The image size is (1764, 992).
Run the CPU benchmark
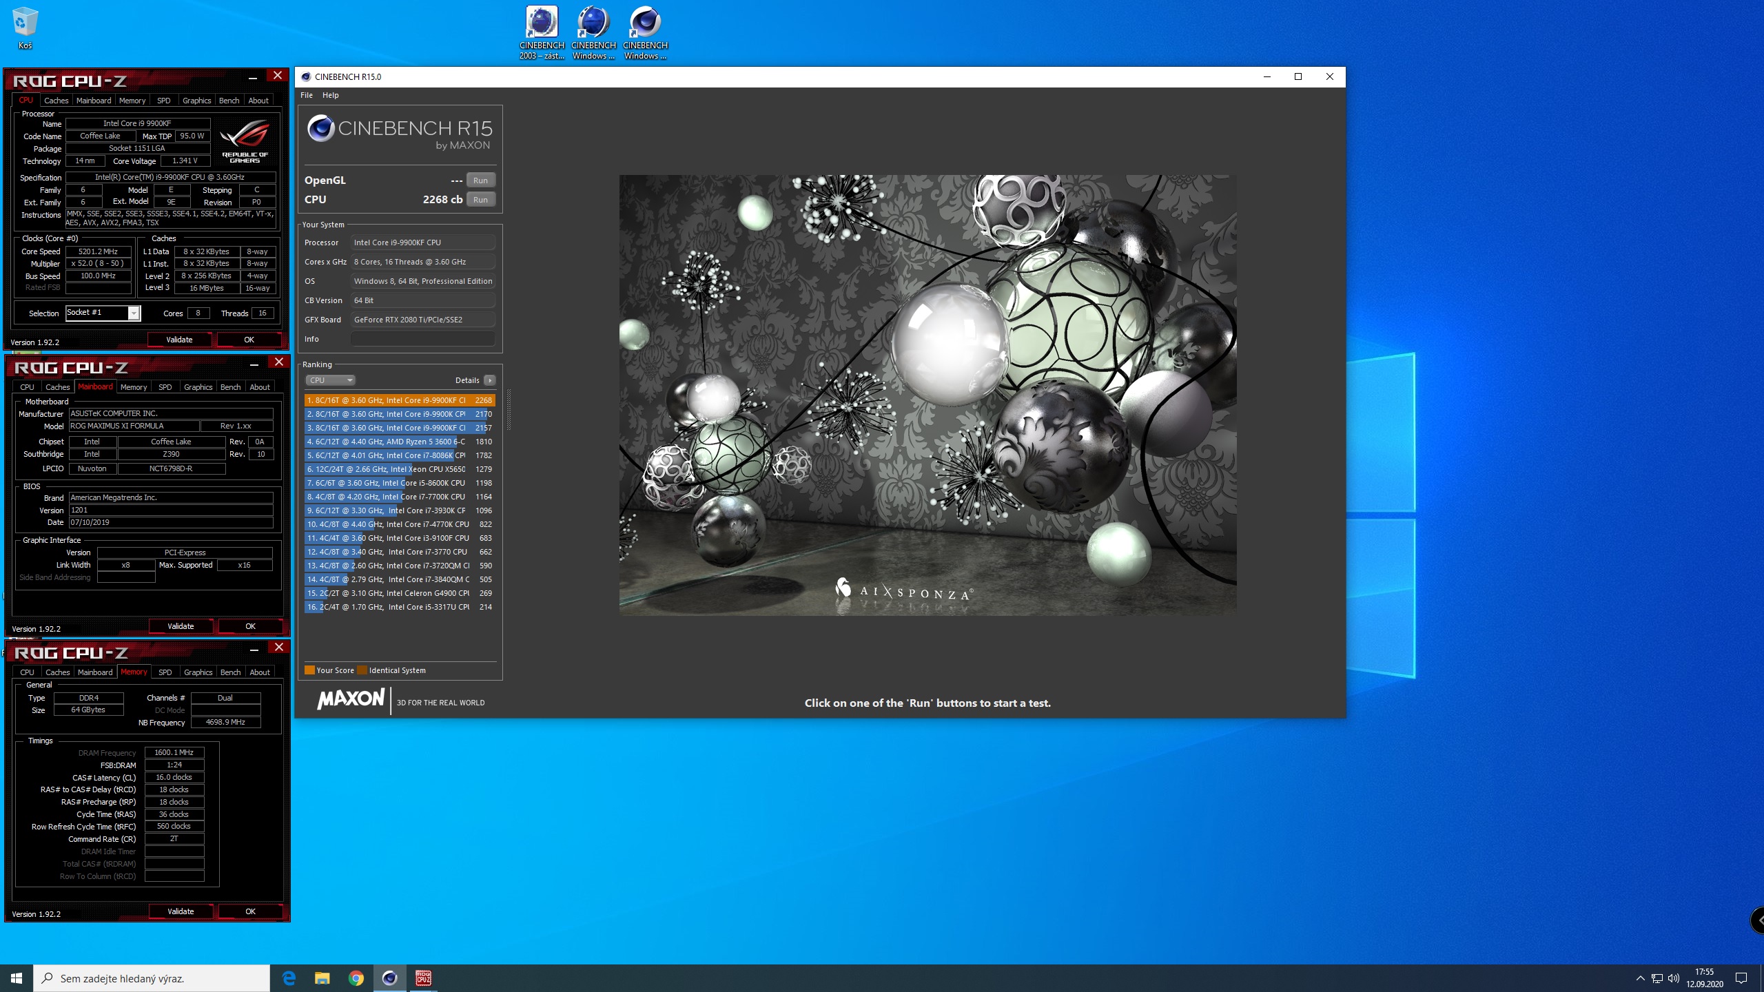(481, 200)
